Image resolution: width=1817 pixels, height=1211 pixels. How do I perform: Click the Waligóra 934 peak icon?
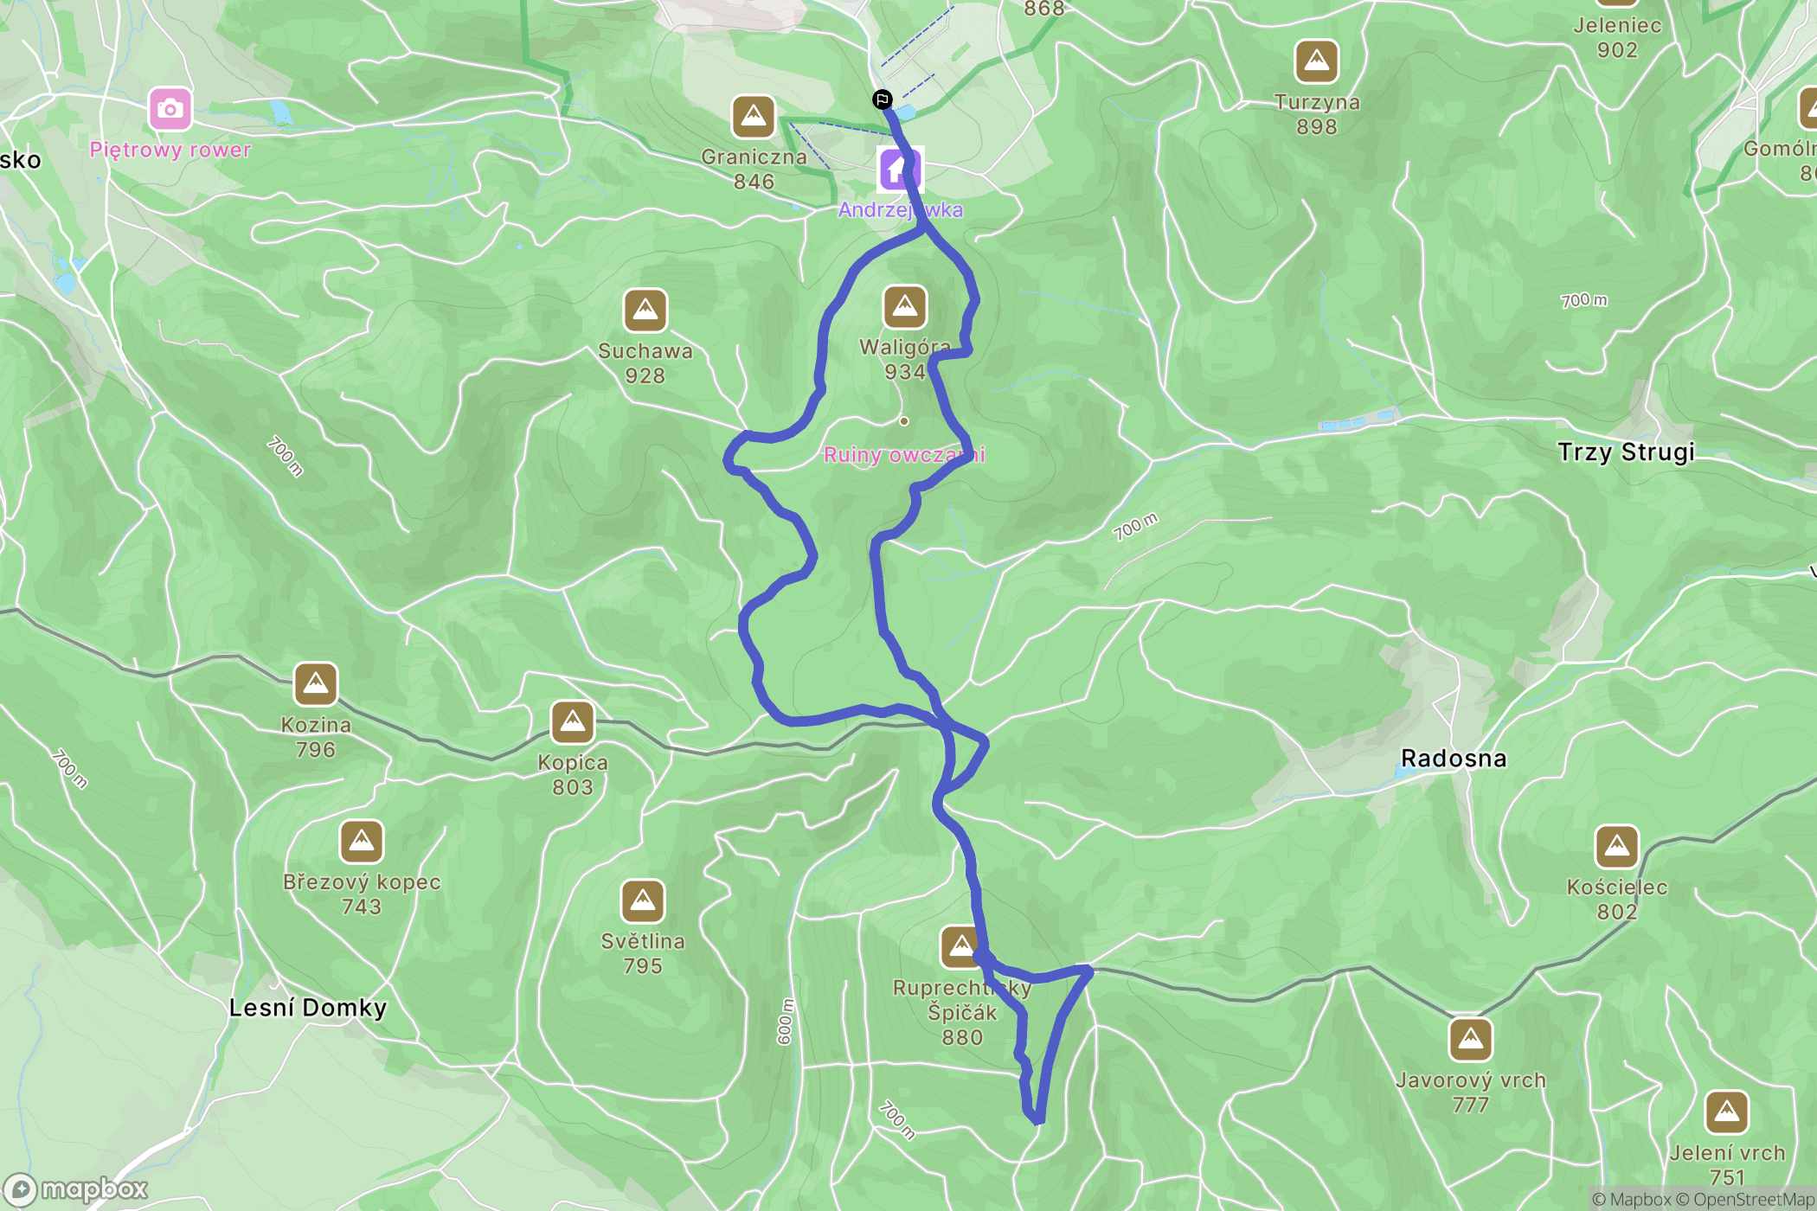point(905,307)
